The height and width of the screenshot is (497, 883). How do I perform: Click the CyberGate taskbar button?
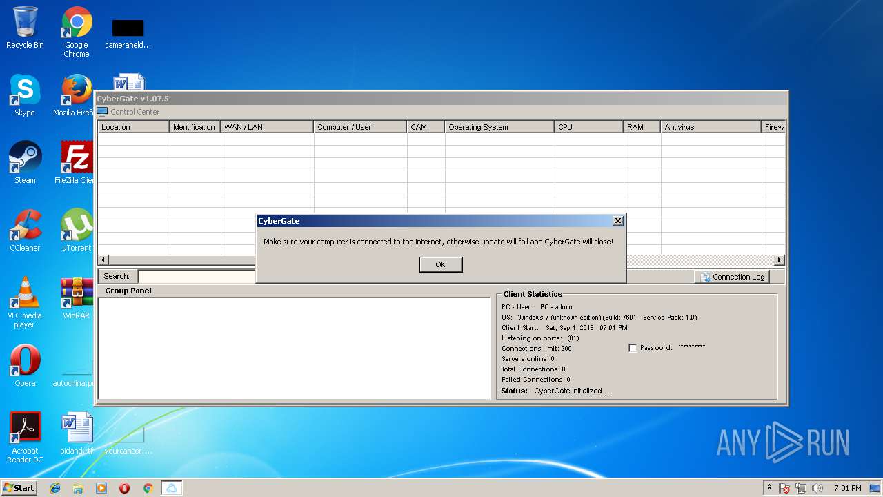coord(171,488)
